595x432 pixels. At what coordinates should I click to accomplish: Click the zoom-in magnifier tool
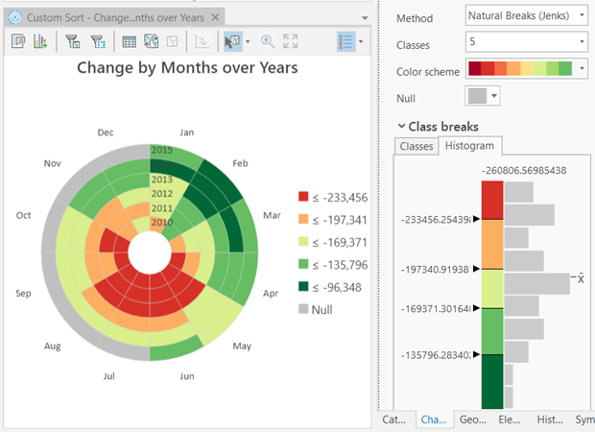pyautogui.click(x=268, y=41)
